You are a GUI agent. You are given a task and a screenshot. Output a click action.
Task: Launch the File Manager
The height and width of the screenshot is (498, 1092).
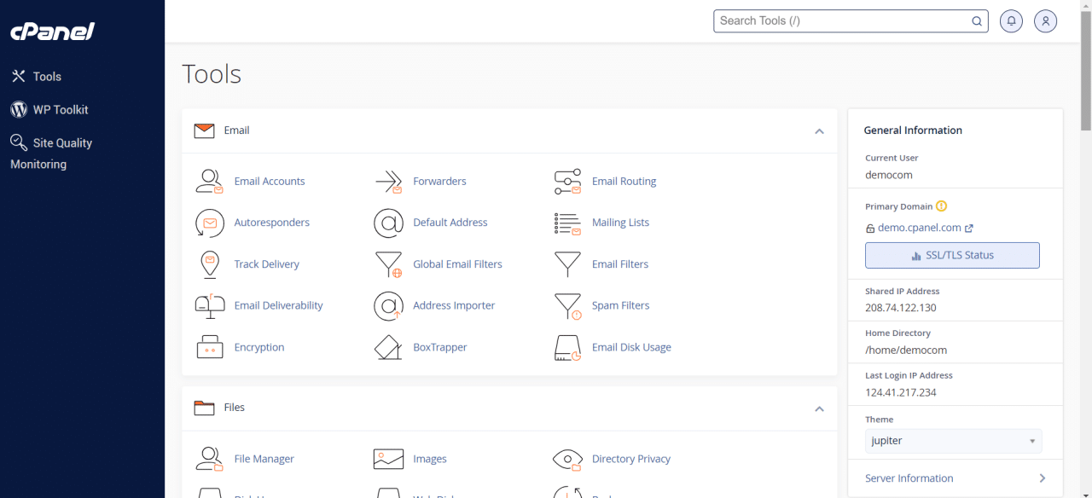[264, 459]
